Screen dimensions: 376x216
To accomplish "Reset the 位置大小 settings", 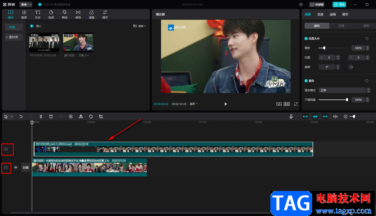I will tap(367, 38).
